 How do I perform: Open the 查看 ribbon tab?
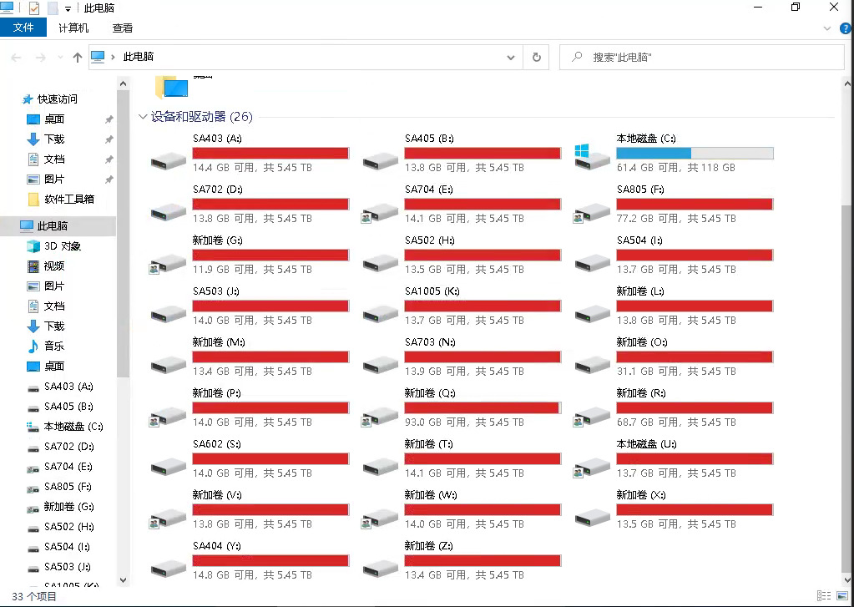(x=123, y=28)
